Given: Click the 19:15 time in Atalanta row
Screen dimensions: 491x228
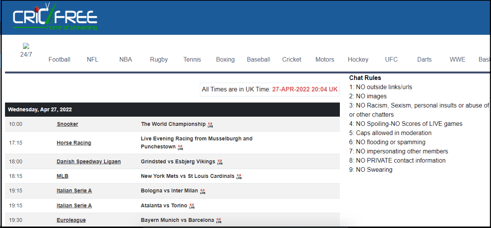Looking at the screenshot, I should (x=16, y=205).
